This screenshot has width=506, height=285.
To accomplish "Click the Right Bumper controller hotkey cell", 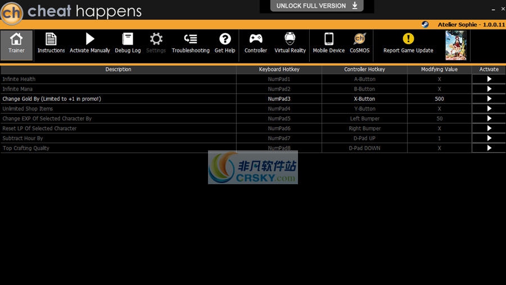I will pyautogui.click(x=365, y=128).
